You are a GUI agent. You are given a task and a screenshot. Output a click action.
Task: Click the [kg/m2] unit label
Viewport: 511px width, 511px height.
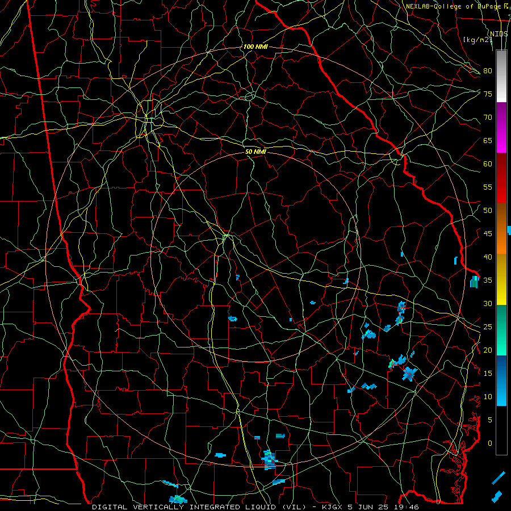pos(478,40)
